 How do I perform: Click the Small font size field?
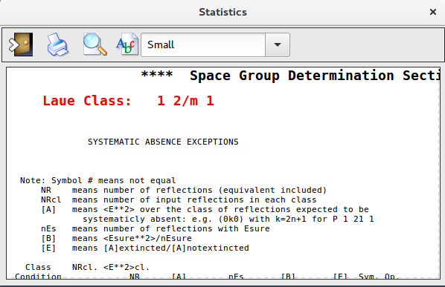coord(203,44)
